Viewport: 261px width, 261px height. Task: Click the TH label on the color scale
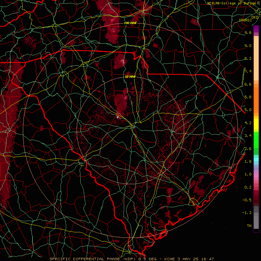tap(249, 226)
